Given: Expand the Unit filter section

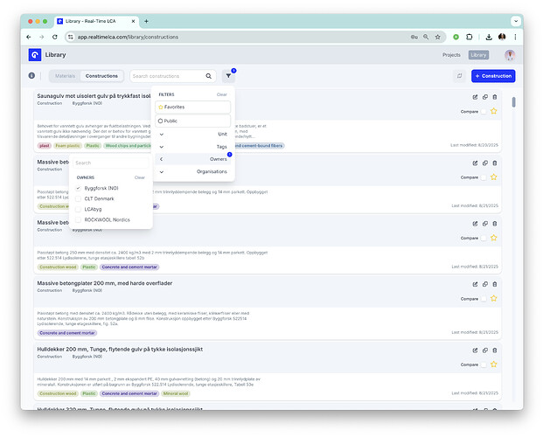Looking at the screenshot, I should (193, 134).
